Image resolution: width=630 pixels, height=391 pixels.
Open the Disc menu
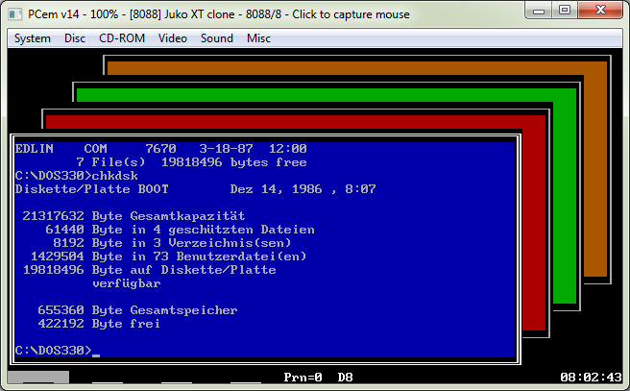click(75, 38)
